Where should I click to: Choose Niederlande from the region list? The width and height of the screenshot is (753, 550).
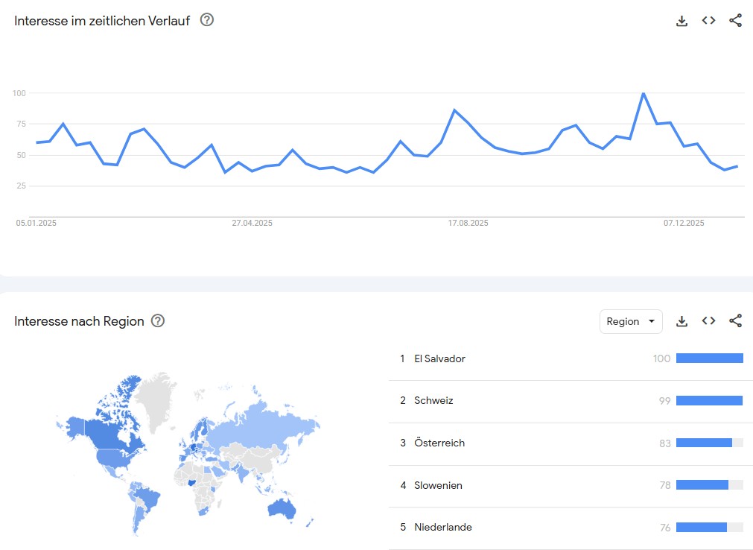[x=442, y=528]
